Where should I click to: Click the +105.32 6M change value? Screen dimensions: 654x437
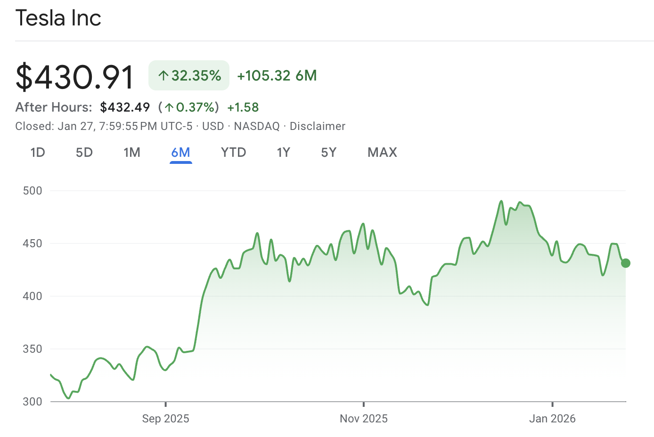(277, 75)
